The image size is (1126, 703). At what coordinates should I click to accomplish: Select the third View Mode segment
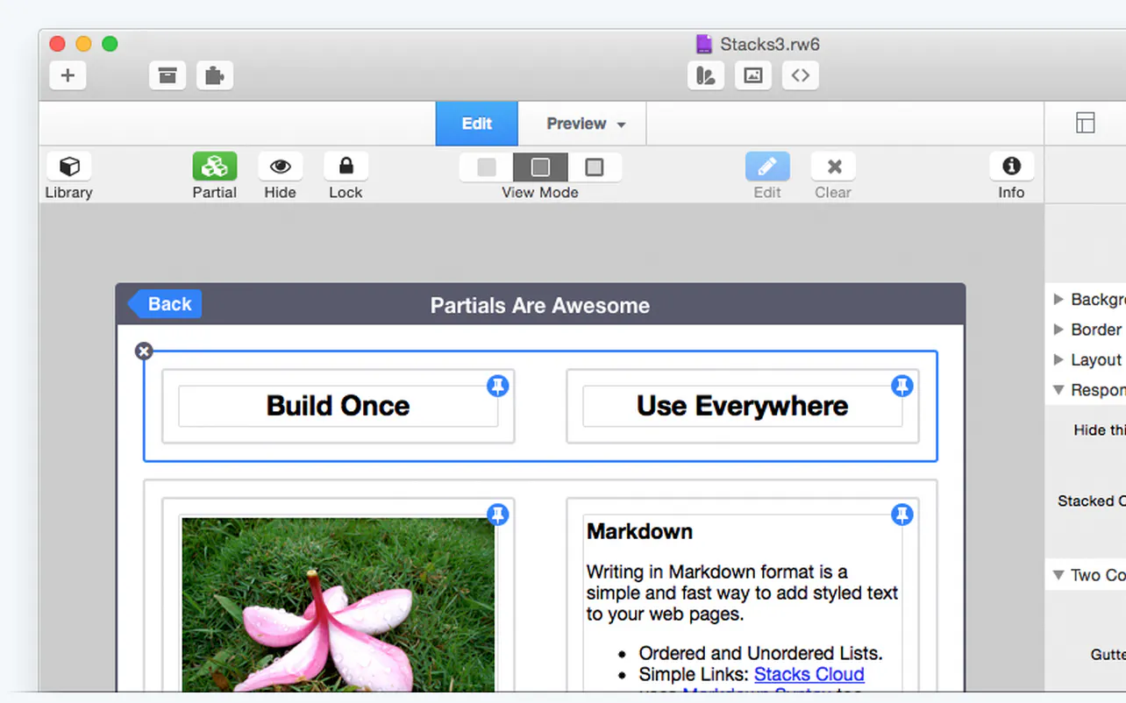595,167
